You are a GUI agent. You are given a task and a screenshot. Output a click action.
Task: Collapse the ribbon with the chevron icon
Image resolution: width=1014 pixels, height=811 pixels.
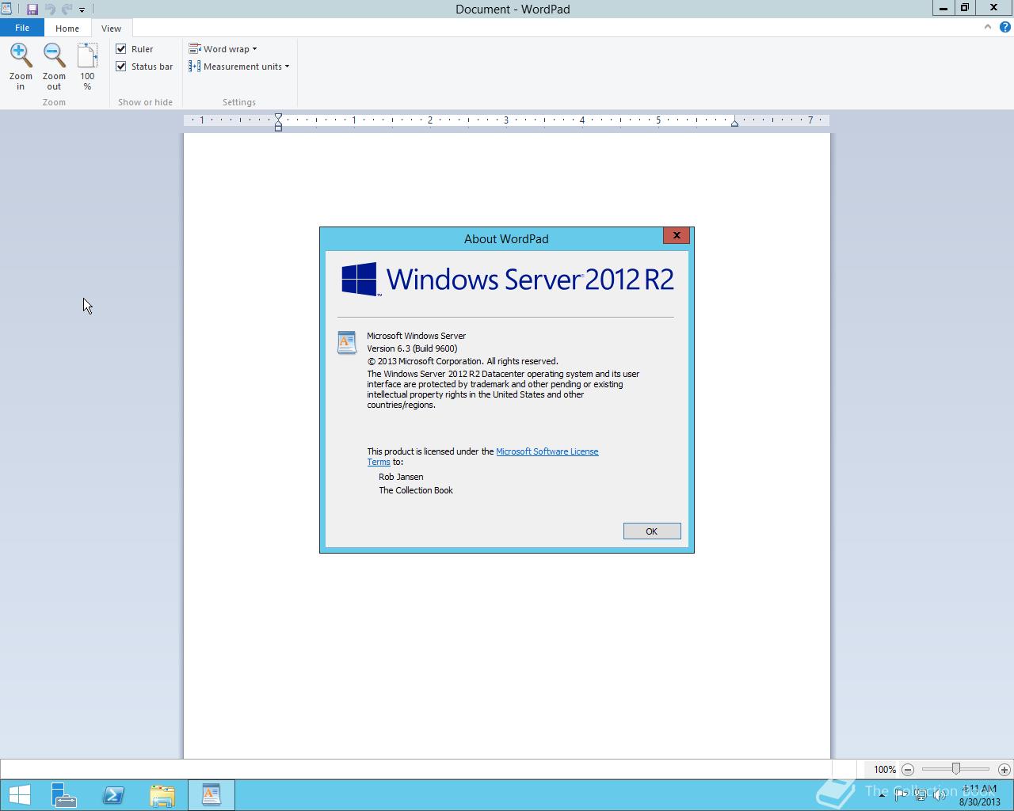[987, 27]
